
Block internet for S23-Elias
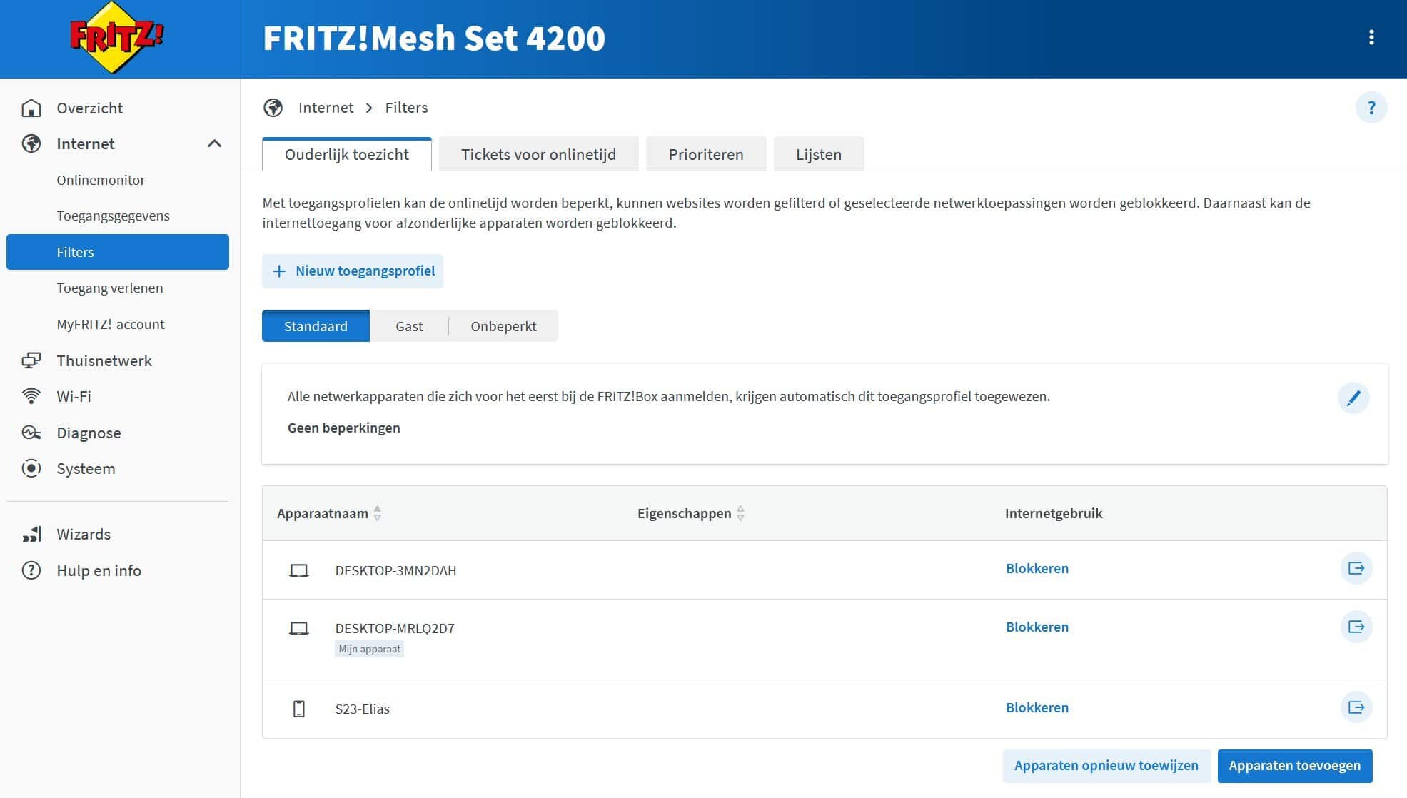[x=1037, y=707]
